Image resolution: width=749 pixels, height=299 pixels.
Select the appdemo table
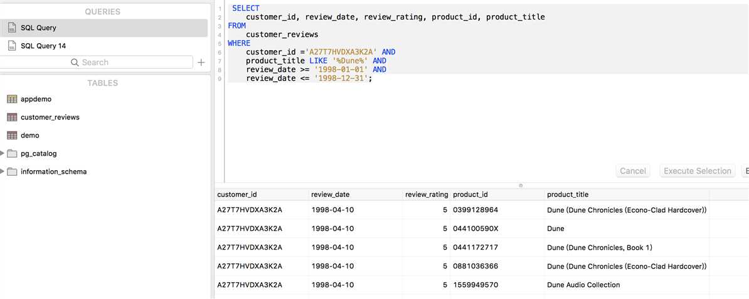pyautogui.click(x=36, y=99)
